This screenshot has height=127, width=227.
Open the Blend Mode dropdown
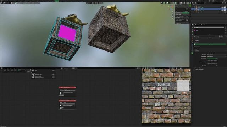[x=216, y=55]
